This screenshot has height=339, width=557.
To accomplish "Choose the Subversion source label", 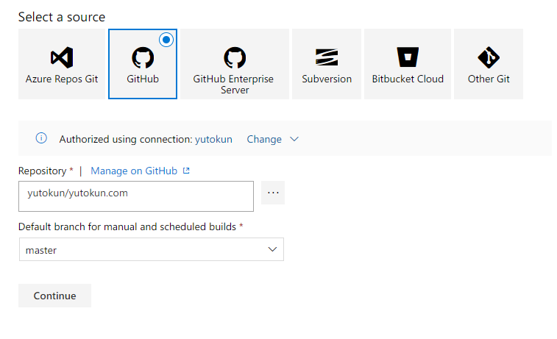I will coord(327,79).
